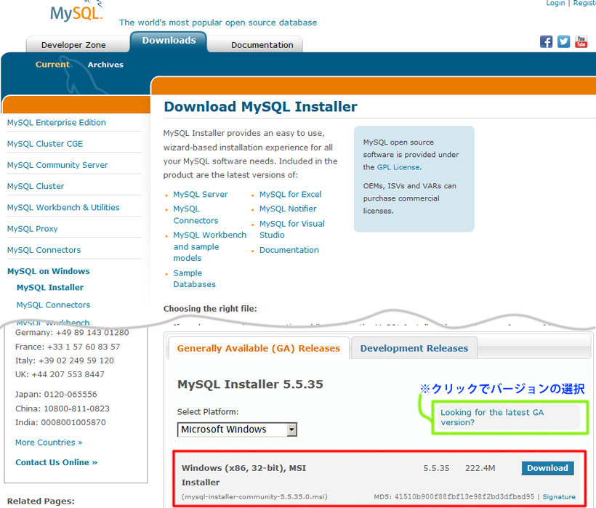The image size is (596, 508).
Task: Click the Download button for MSI Installer
Action: point(547,468)
